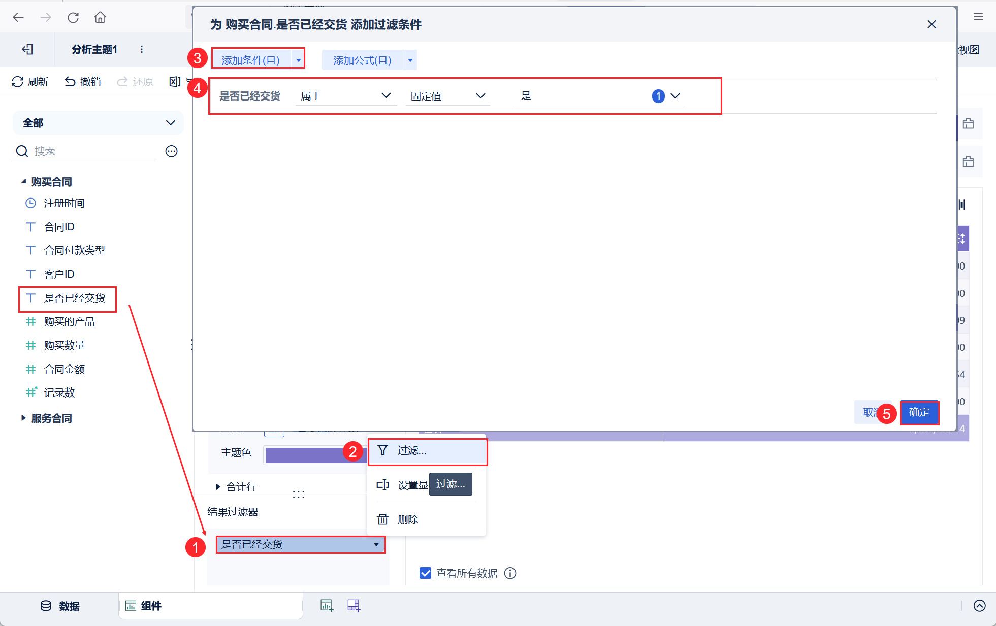This screenshot has height=626, width=996.
Task: Click the purple 主题色 color swatch
Action: point(305,455)
